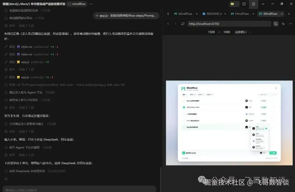
Task: Open the terminal panel icon in title bar
Action: (x=244, y=4)
